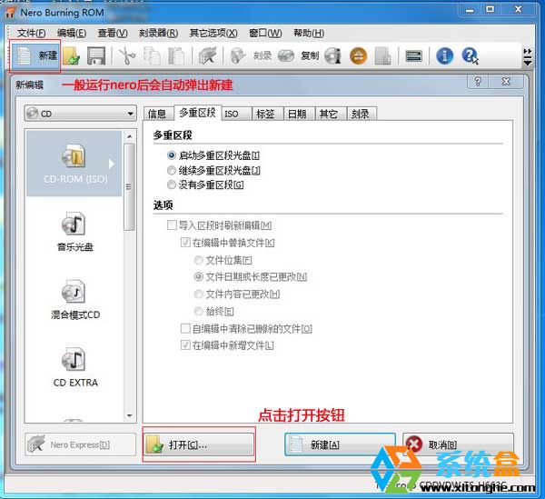The width and height of the screenshot is (545, 499).
Task: Choose 音乐光盘 audio CD type
Action: 75,231
